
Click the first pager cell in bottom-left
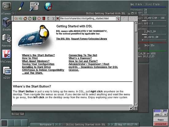pos(4,123)
